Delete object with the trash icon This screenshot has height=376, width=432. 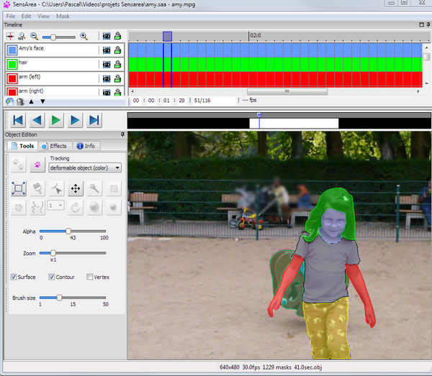[x=20, y=101]
